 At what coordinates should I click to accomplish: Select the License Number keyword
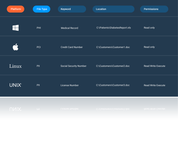point(70,85)
